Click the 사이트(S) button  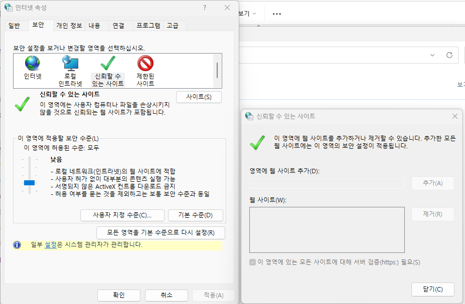199,97
